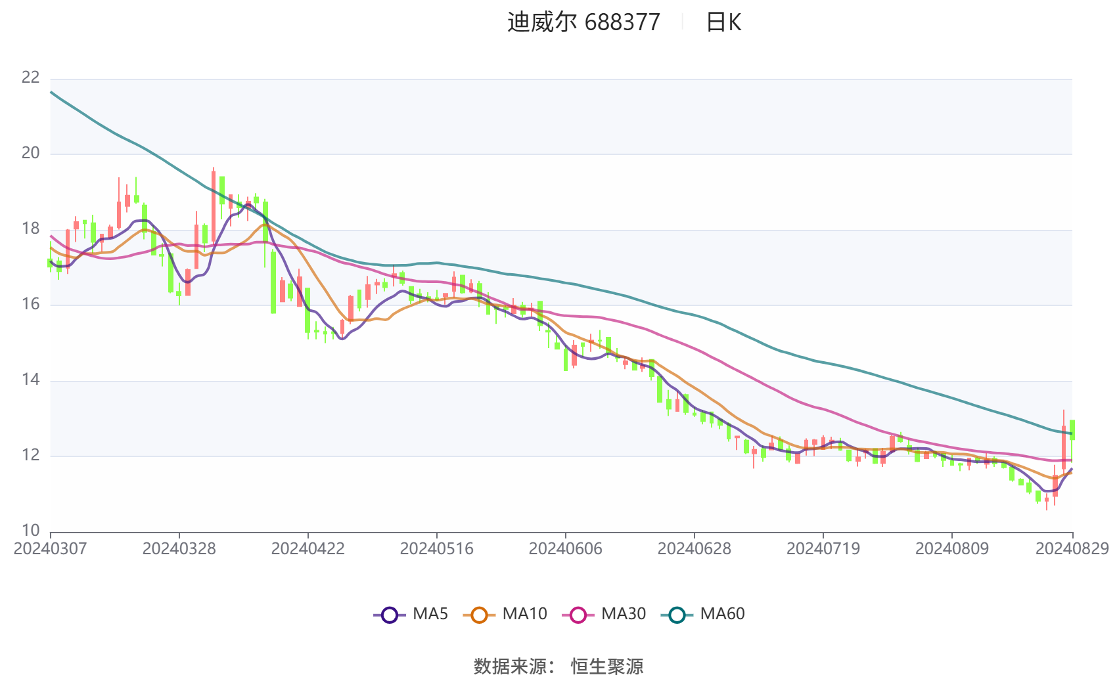Viewport: 1117px width, 679px height.
Task: Click y-axis value label 14
Action: [31, 380]
